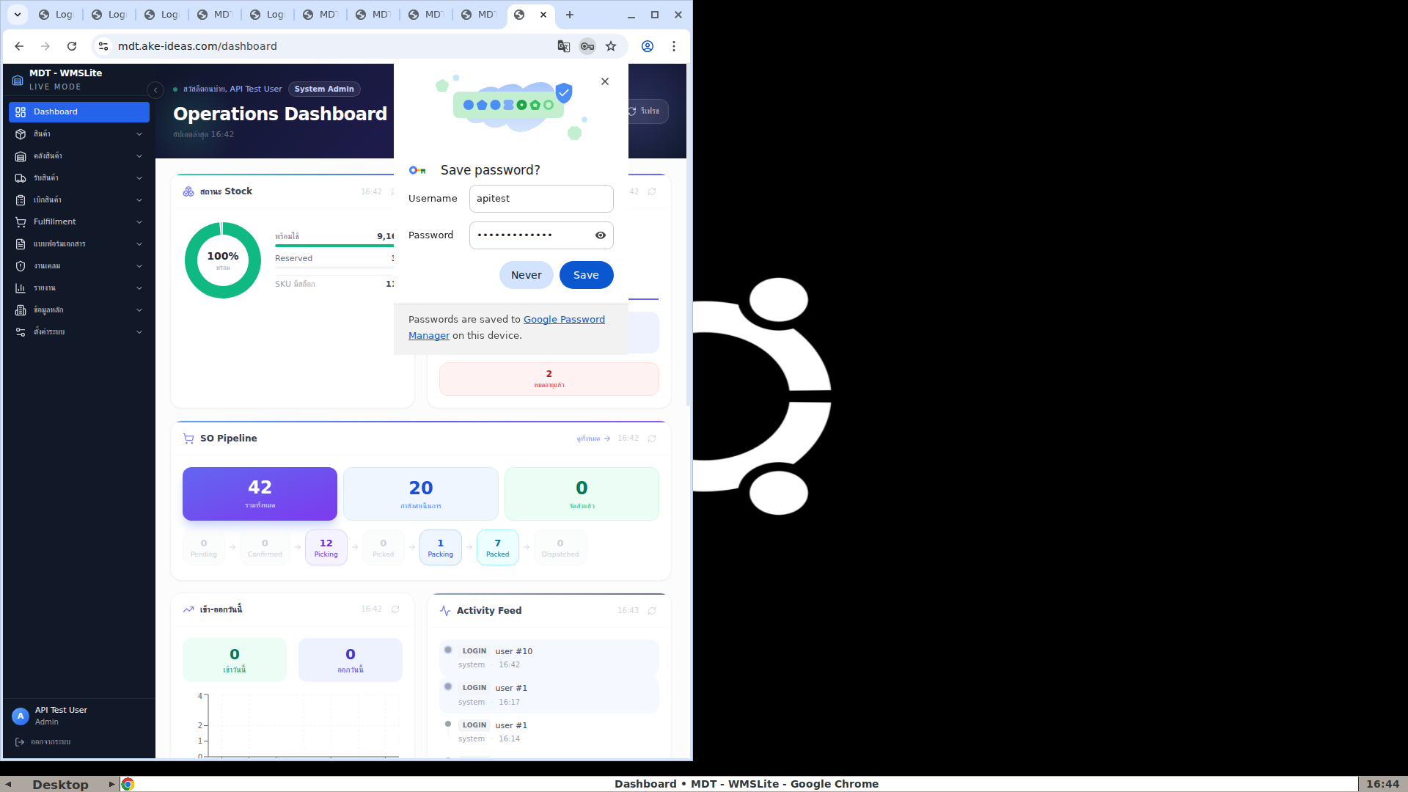This screenshot has height=792, width=1408.
Task: Click the System Admin badge
Action: [324, 89]
